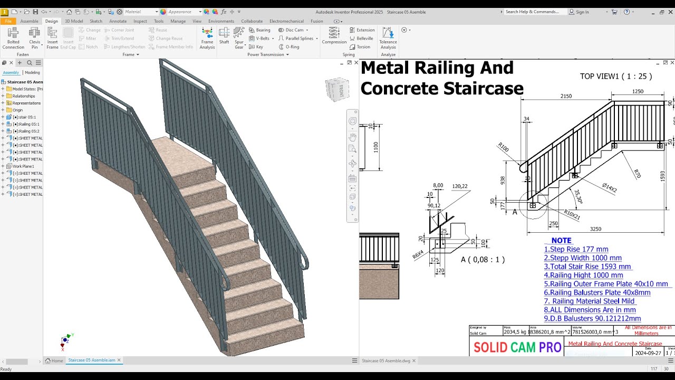
Task: Close the Staircase 05 Asemble.dwg tab
Action: [x=414, y=360]
